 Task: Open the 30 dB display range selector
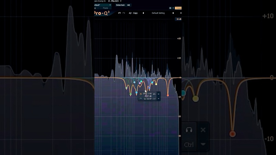click(x=178, y=19)
